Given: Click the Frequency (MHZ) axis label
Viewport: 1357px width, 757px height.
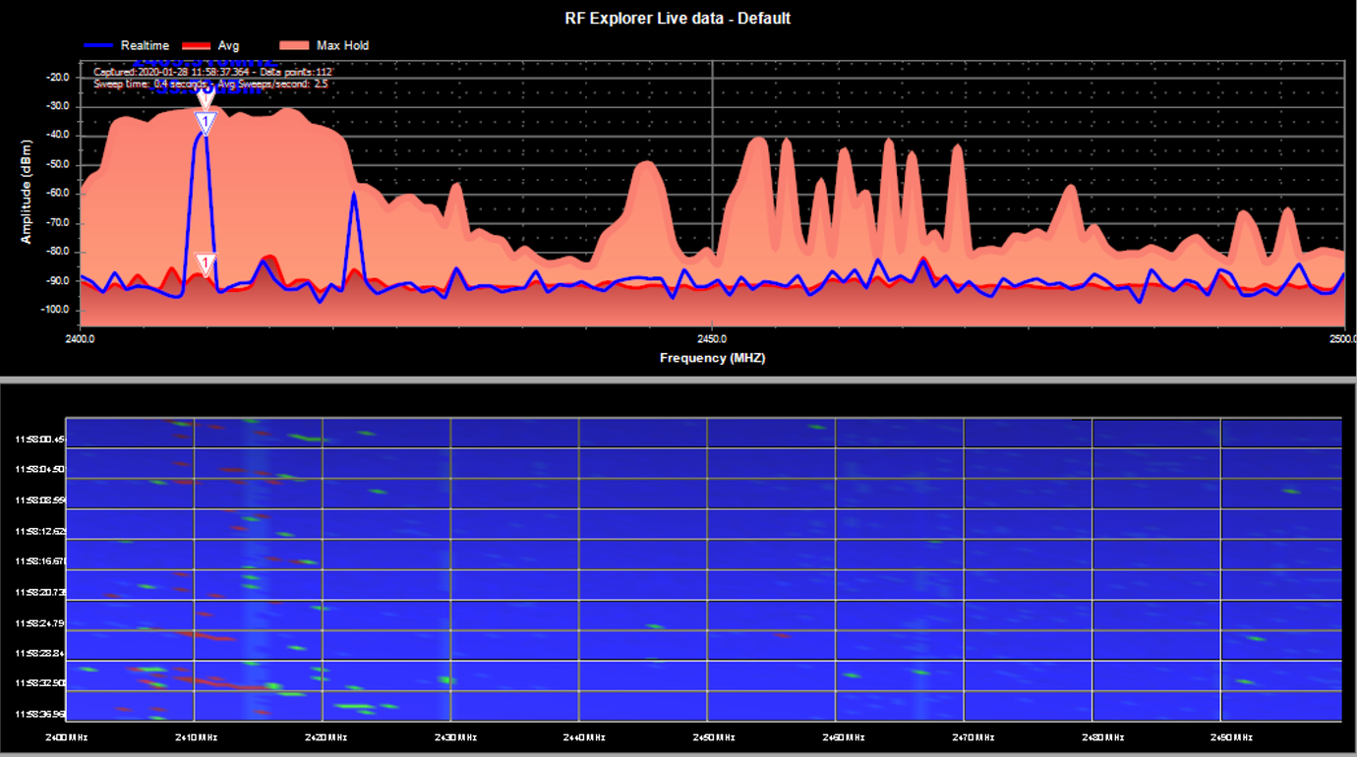Looking at the screenshot, I should [712, 358].
